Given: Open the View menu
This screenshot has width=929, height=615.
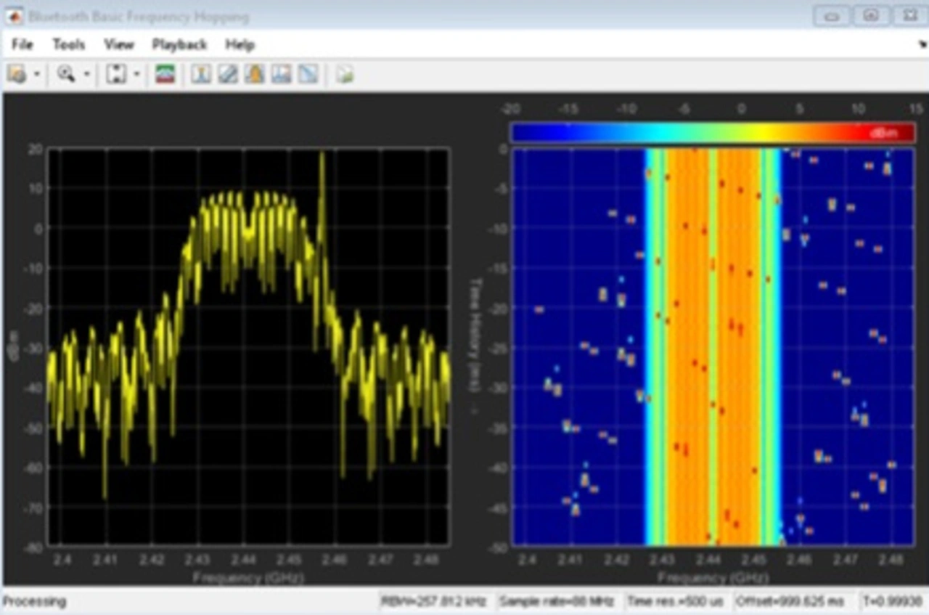Looking at the screenshot, I should 118,44.
